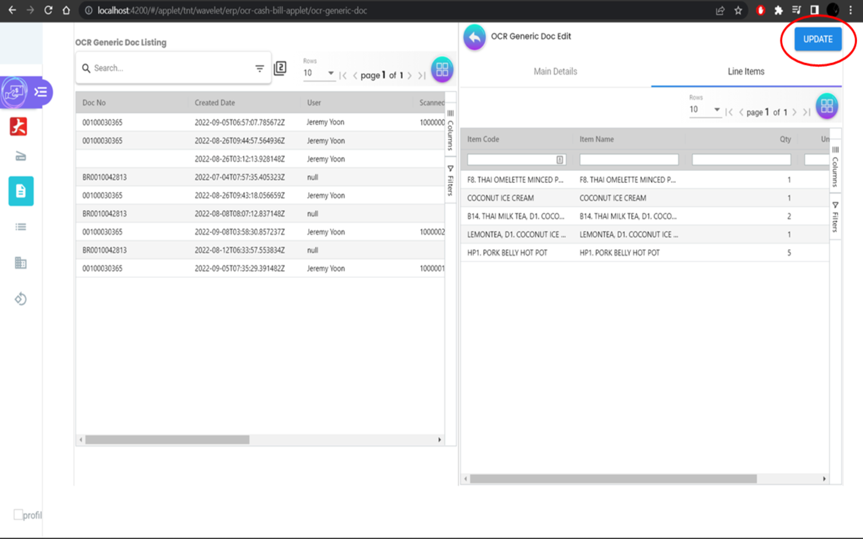863x539 pixels.
Task: Click the red PDF icon in sidebar
Action: pos(19,126)
